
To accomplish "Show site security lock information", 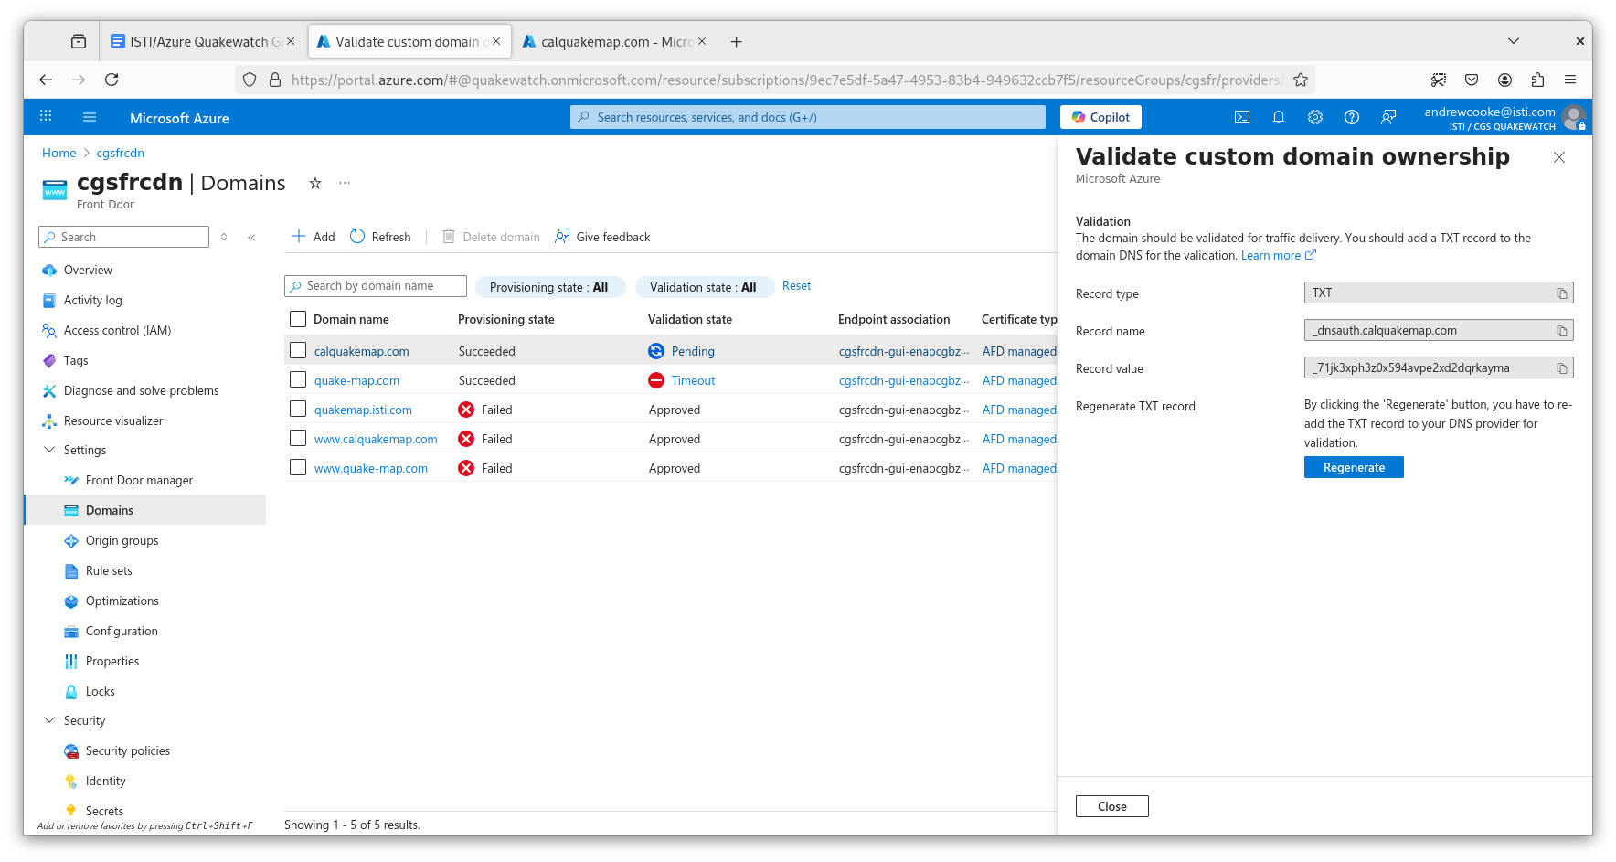I will click(275, 80).
